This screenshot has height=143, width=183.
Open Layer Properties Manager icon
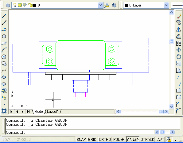(x=8, y=5)
